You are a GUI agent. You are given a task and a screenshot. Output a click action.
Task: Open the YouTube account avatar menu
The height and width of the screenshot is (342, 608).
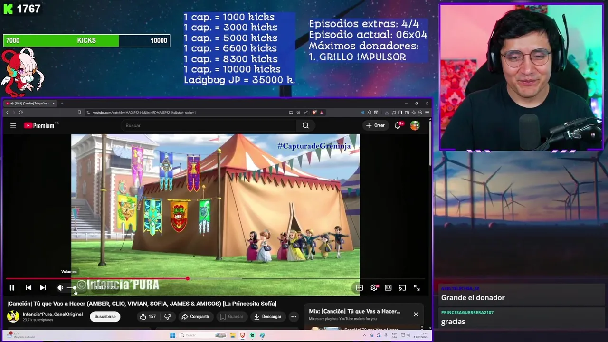[415, 125]
